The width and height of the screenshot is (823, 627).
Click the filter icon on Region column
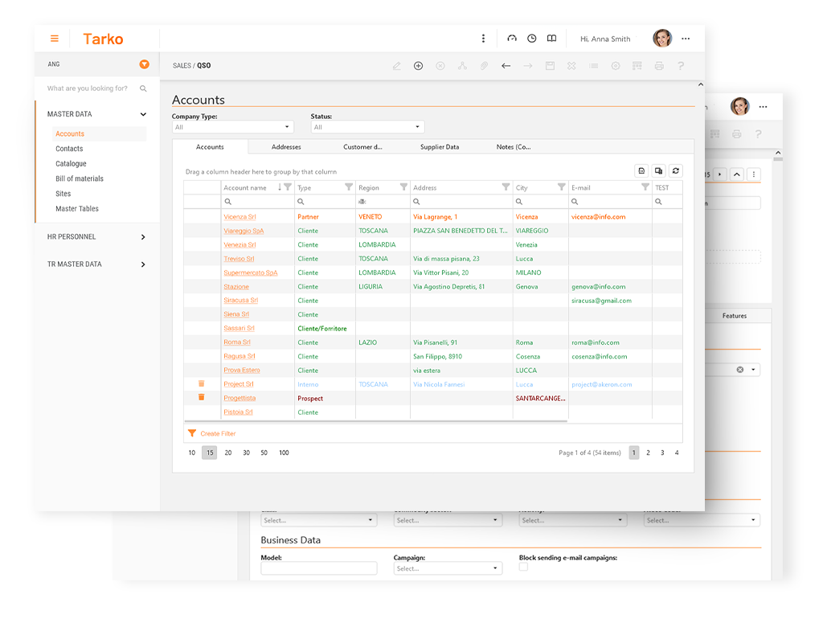click(x=403, y=187)
